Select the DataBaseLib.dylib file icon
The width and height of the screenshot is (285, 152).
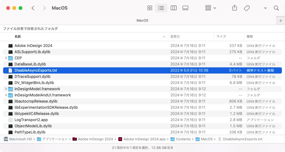point(11,64)
